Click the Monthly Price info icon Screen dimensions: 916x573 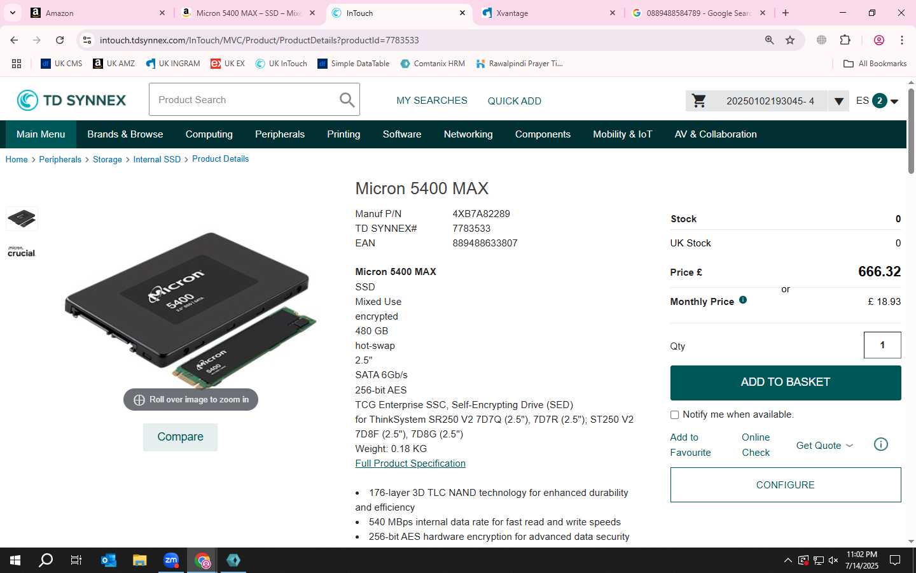[743, 300]
